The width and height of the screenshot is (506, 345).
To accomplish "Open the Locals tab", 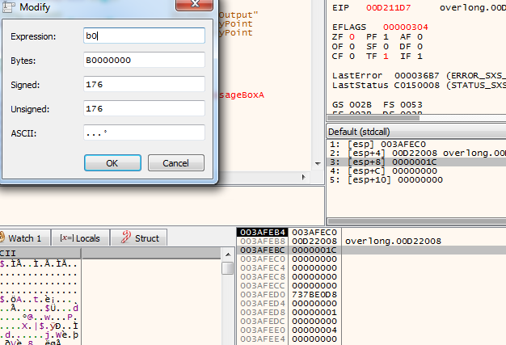I will [x=80, y=238].
